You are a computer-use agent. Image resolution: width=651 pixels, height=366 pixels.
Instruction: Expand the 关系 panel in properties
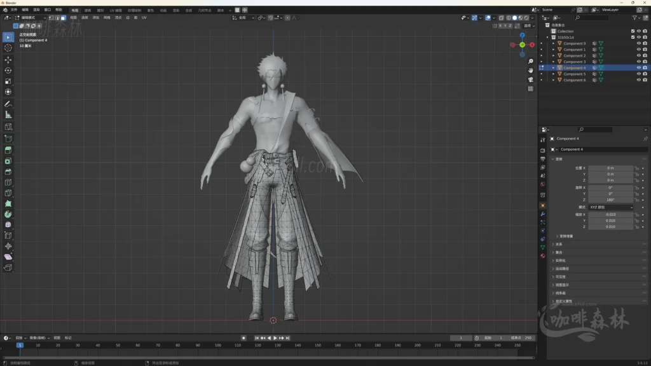[559, 244]
